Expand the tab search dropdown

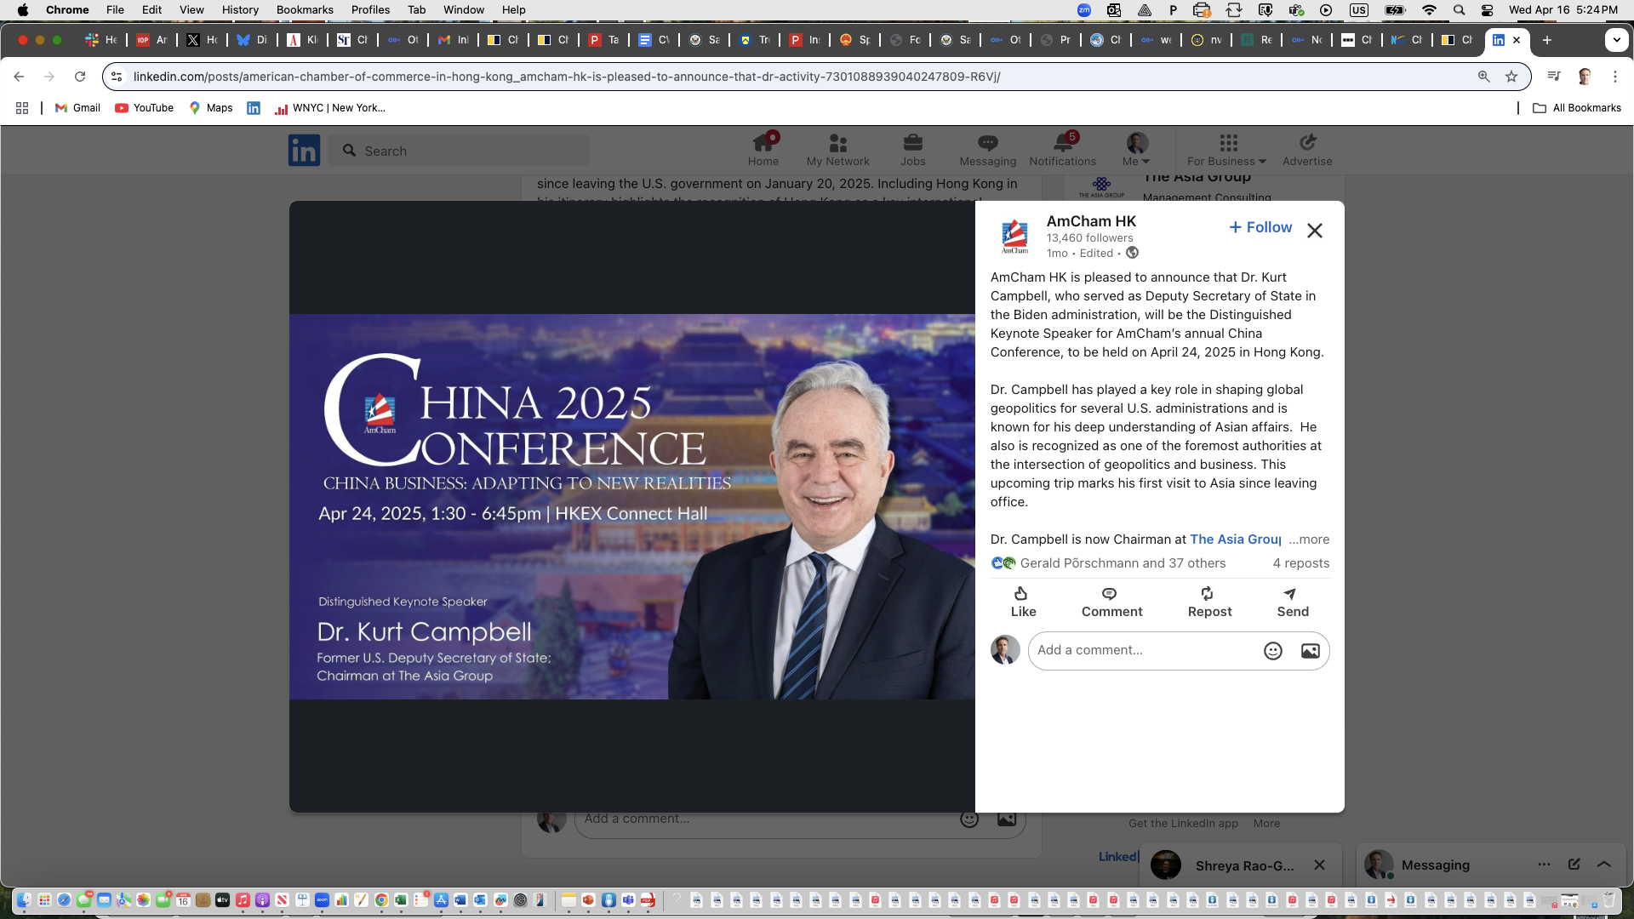[x=1616, y=40]
